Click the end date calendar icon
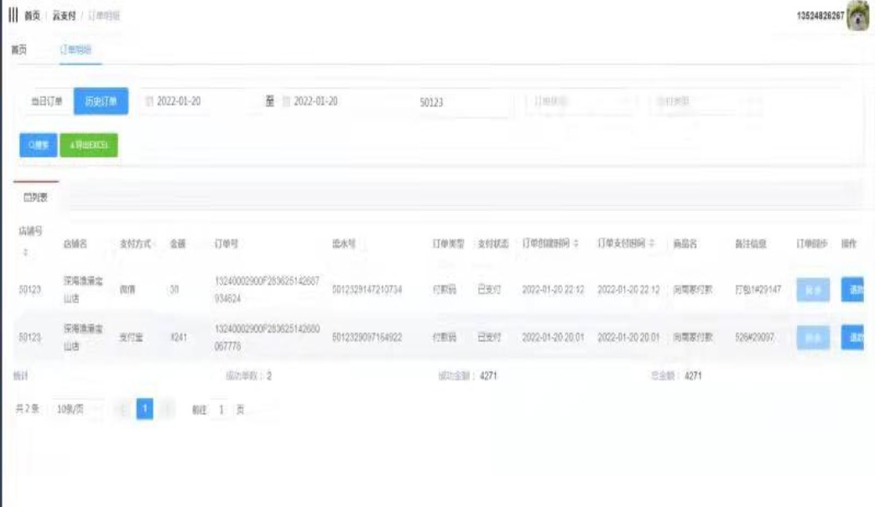The width and height of the screenshot is (875, 507). coord(286,101)
